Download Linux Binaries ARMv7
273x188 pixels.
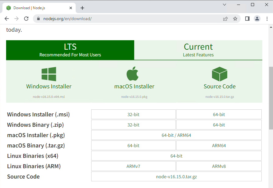[133, 166]
